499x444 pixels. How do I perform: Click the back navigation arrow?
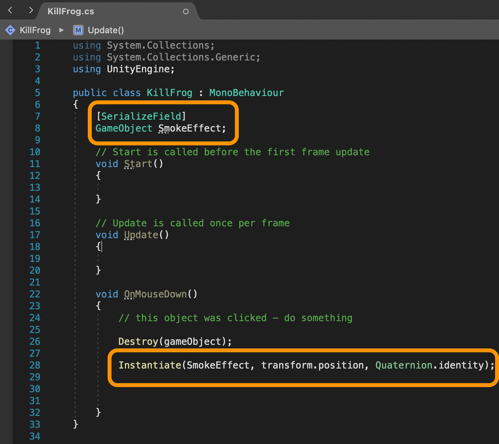10,10
